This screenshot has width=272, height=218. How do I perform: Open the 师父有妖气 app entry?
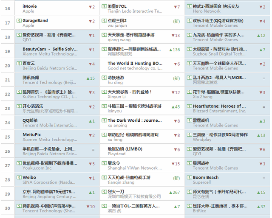point(219,192)
